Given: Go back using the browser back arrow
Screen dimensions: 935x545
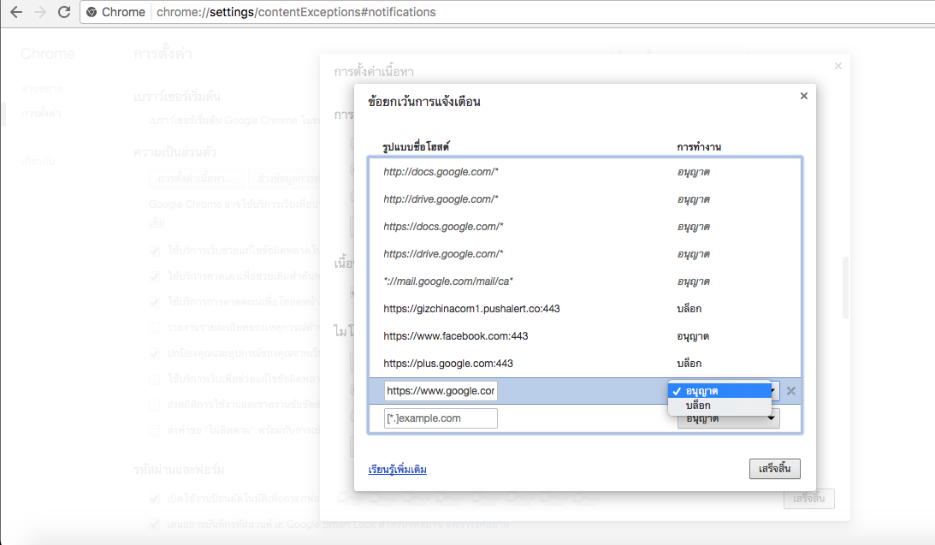Looking at the screenshot, I should pyautogui.click(x=16, y=12).
